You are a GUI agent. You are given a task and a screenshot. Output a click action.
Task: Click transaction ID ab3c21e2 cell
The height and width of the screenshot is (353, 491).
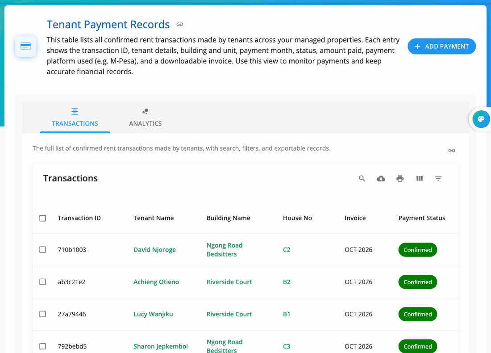click(x=72, y=282)
